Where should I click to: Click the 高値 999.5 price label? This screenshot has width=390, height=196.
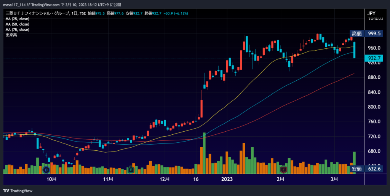pos(366,34)
